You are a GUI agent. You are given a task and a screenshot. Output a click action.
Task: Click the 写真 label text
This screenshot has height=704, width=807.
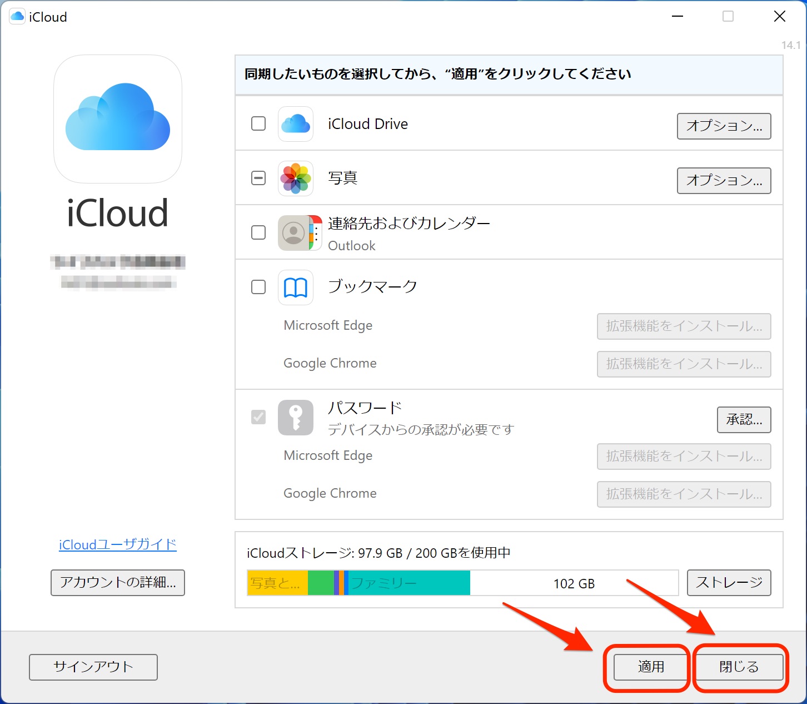342,178
